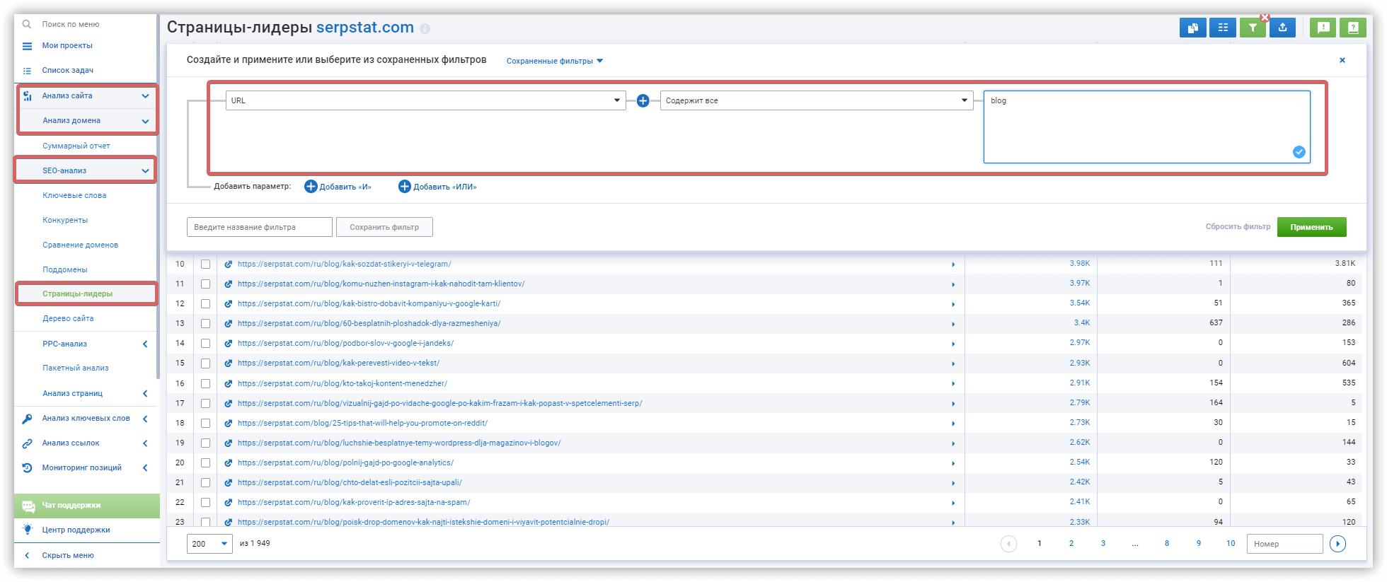Screen dimensions: 1387x582
Task: Collapse the Анализ сайта menu section
Action: 145,96
